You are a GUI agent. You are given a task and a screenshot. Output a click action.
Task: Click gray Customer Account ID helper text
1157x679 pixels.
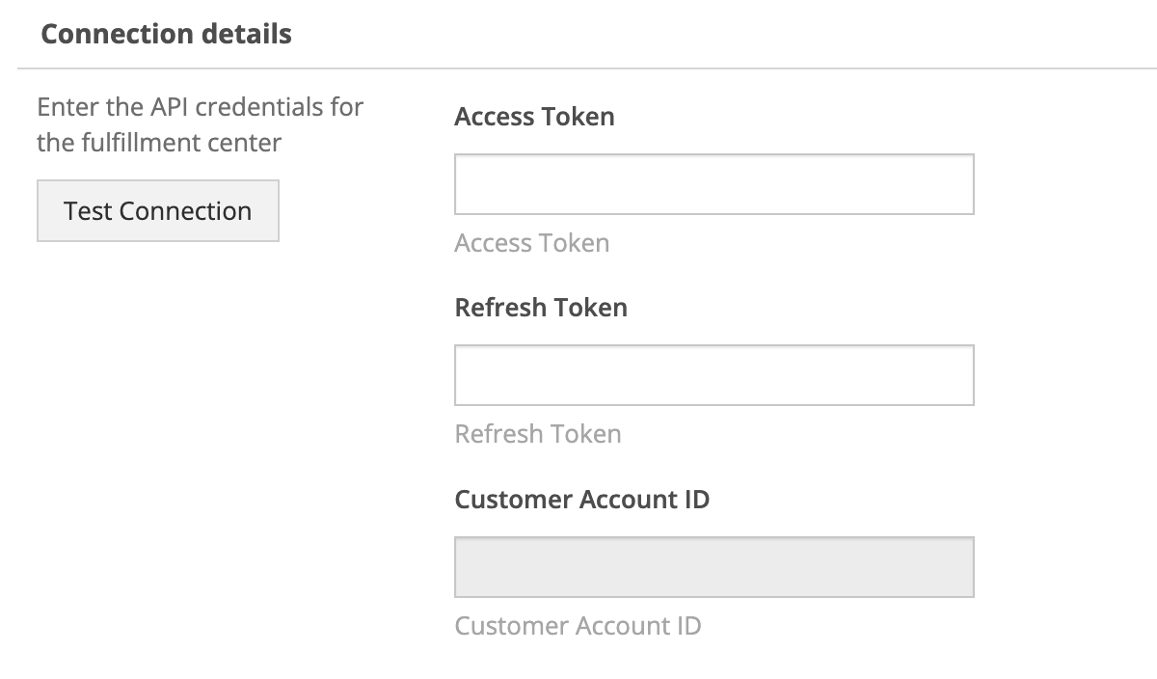(x=578, y=626)
